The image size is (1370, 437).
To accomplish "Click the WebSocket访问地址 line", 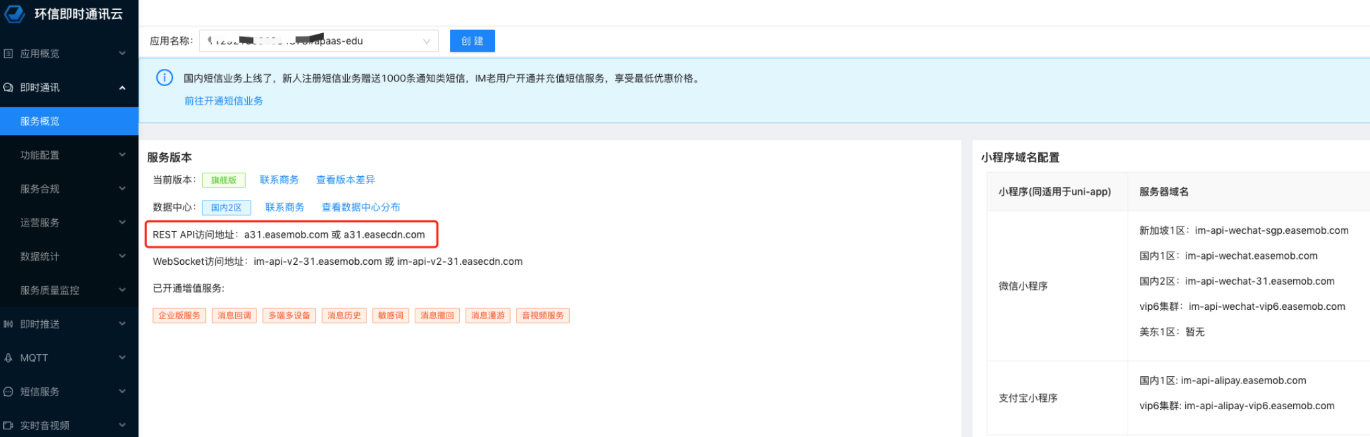I will pyautogui.click(x=338, y=262).
